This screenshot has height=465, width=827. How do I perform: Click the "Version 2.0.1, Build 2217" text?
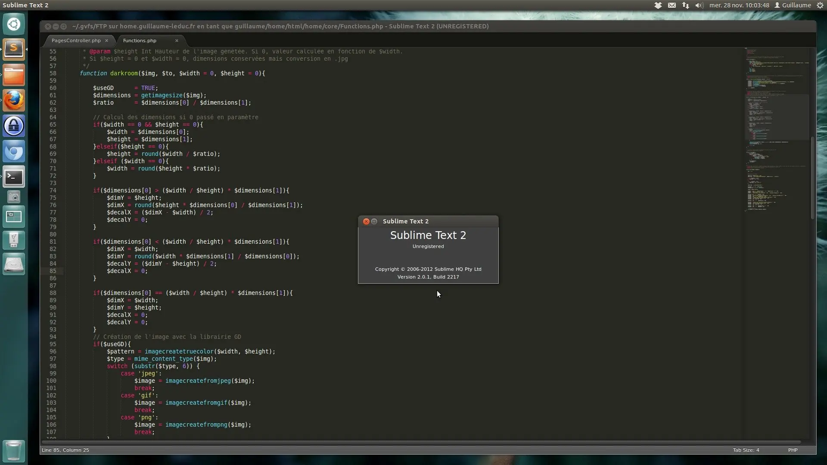click(x=428, y=277)
